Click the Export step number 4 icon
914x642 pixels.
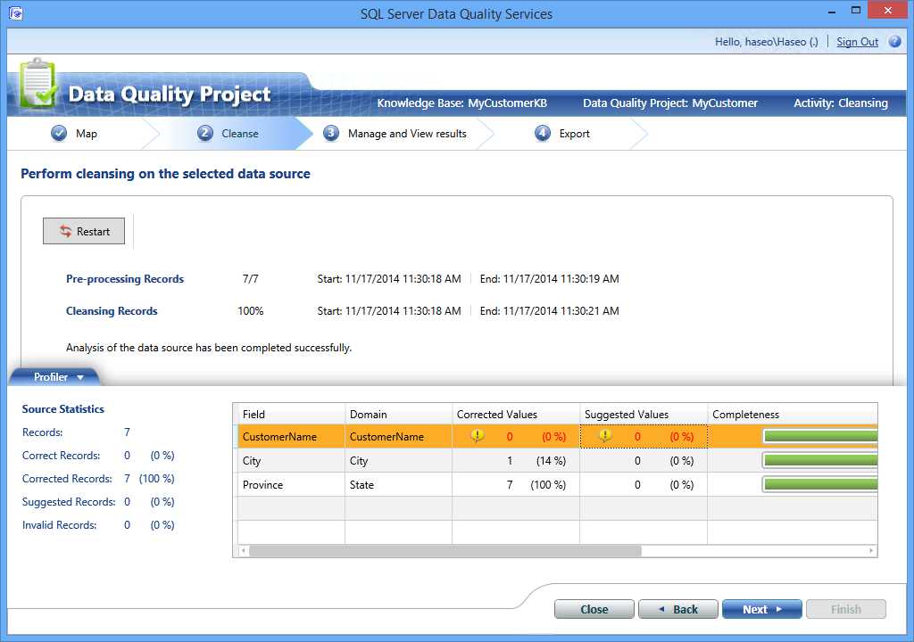542,134
